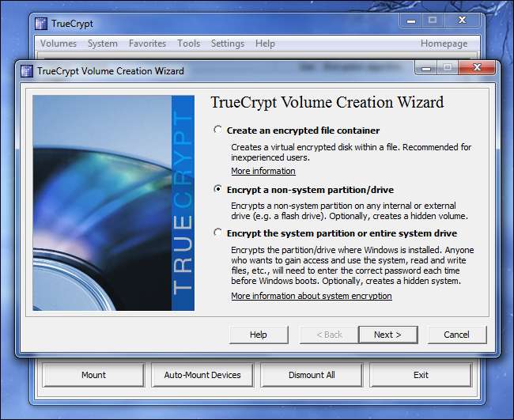
Task: Open the Tools menu
Action: [x=188, y=44]
